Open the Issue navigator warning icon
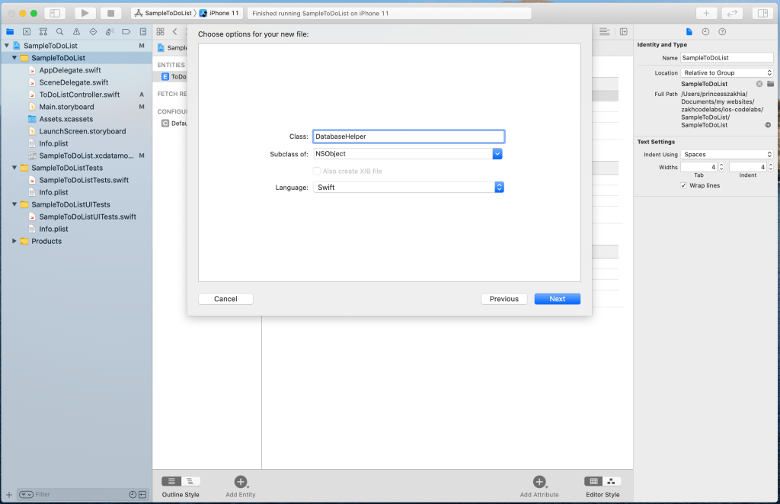The height and width of the screenshot is (504, 780). (x=76, y=31)
